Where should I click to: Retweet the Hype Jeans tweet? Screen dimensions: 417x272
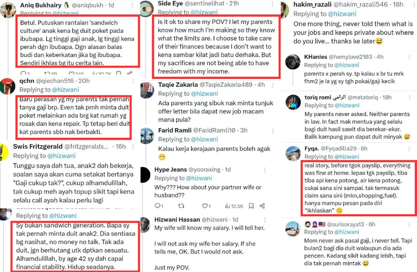pyautogui.click(x=180, y=206)
